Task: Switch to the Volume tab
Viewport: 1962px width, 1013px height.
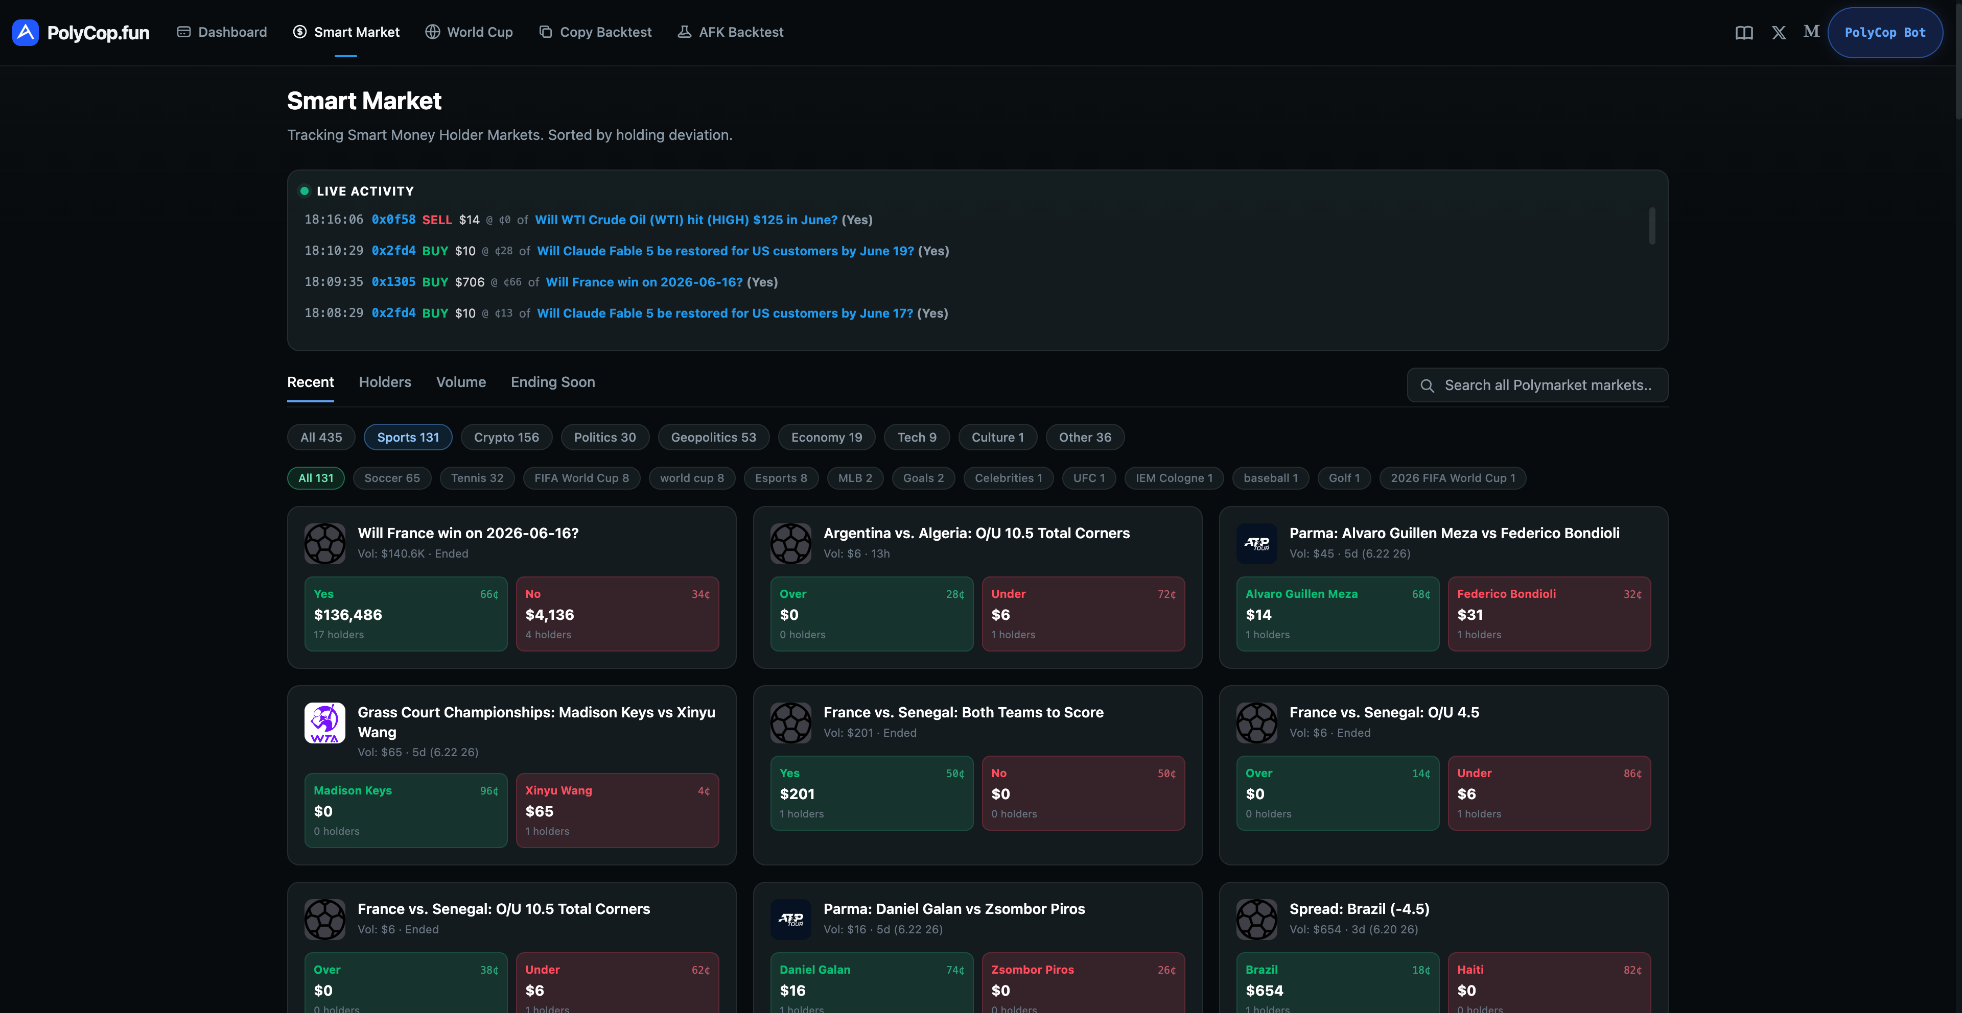Action: pos(461,382)
